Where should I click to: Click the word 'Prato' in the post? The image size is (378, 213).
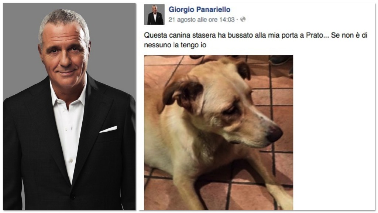pos(315,35)
